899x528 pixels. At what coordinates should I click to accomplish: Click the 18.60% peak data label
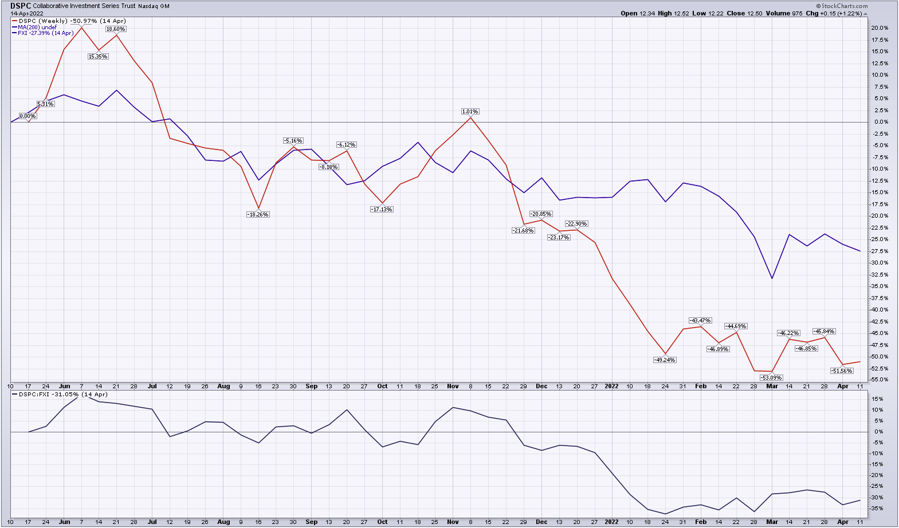(x=116, y=29)
